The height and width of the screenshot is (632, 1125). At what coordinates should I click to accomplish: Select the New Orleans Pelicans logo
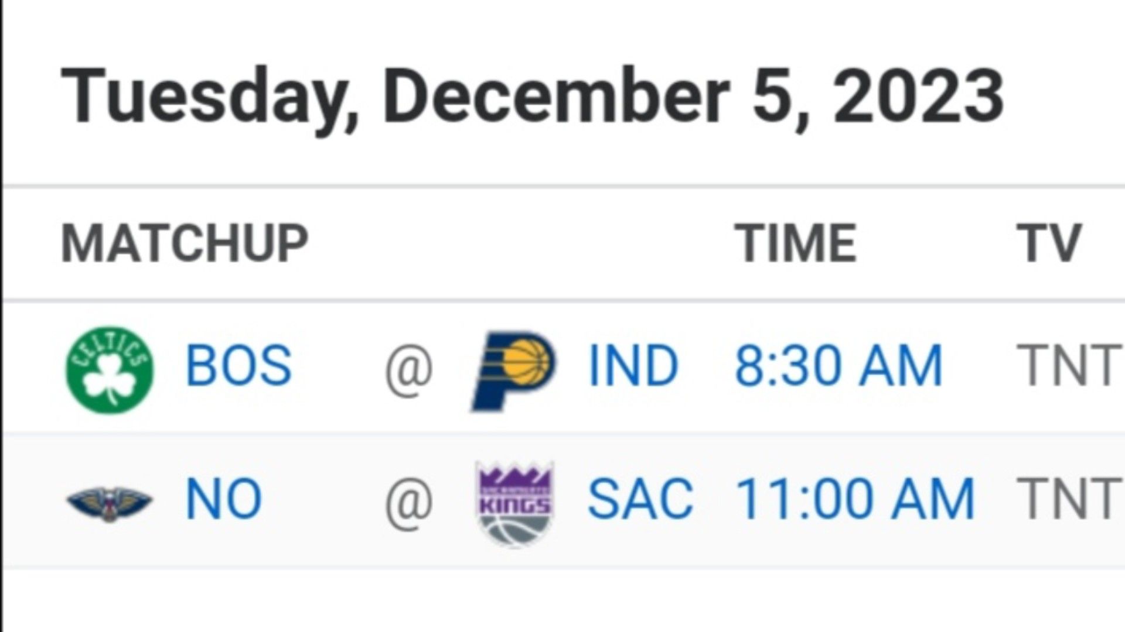(110, 503)
